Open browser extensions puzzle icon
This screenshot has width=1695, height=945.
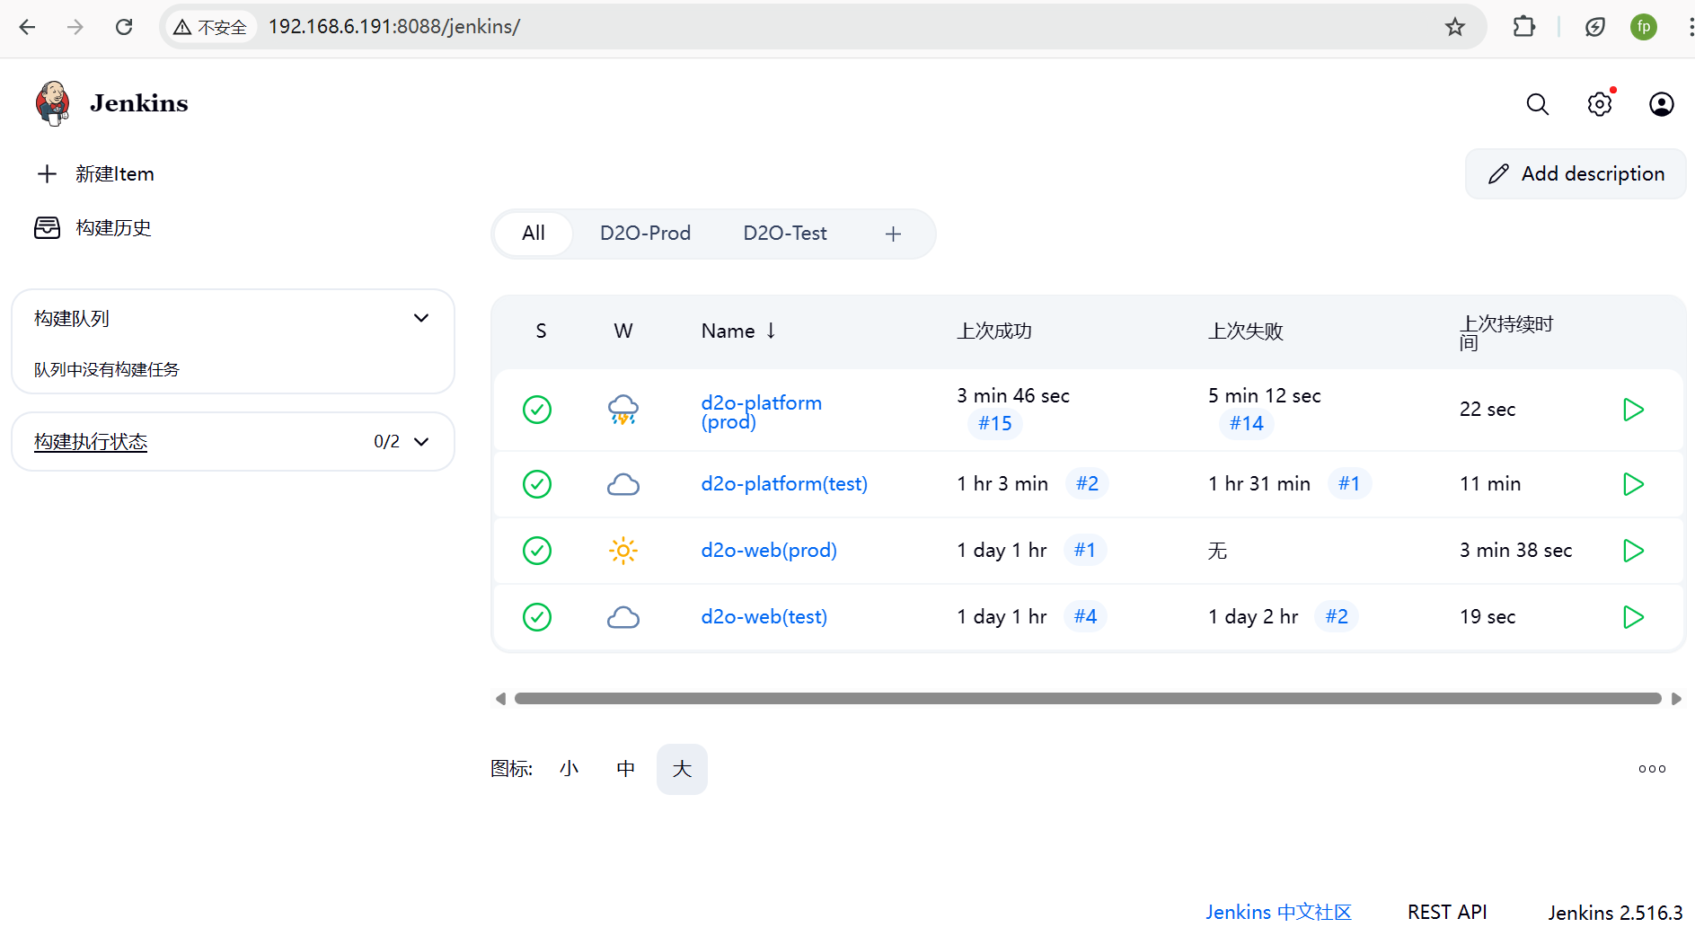coord(1524,27)
